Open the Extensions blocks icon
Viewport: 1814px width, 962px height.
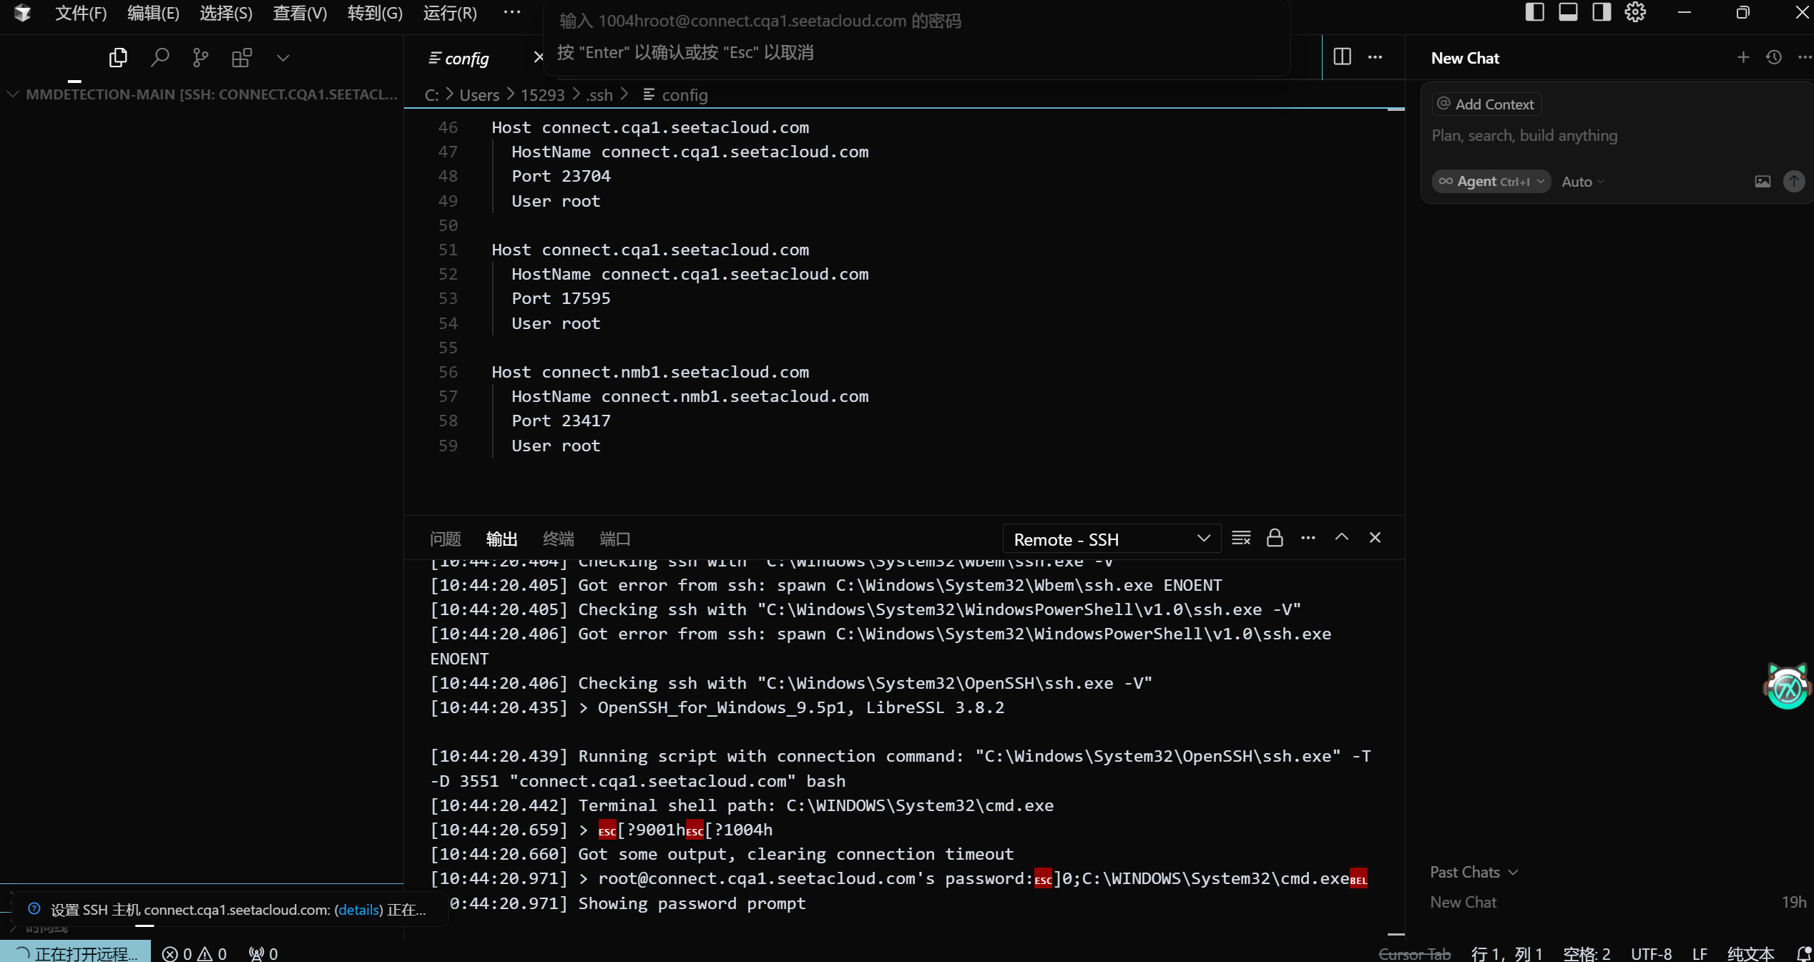tap(242, 57)
